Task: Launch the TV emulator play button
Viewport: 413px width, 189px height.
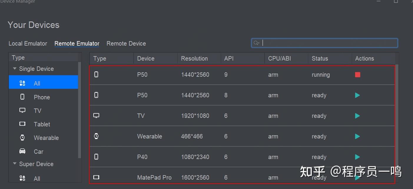Action: [x=357, y=116]
